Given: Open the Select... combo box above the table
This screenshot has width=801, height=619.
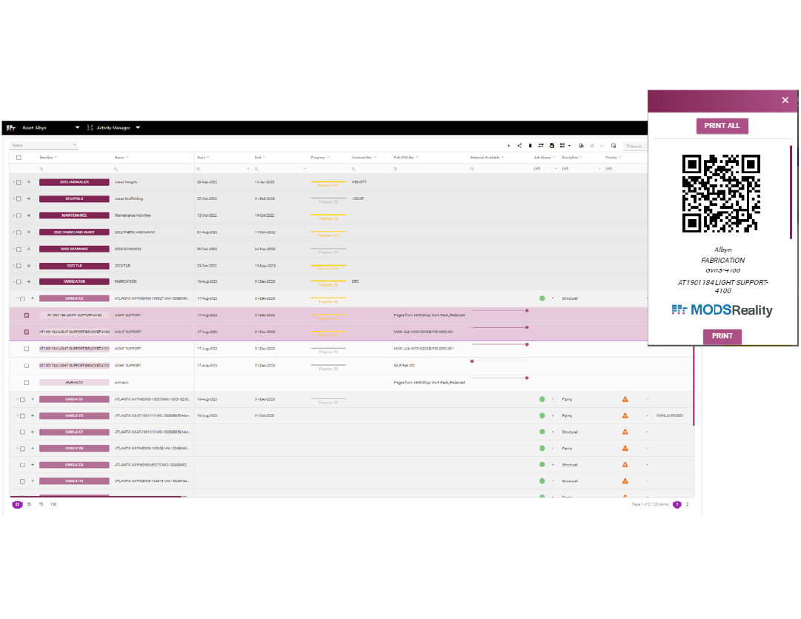Looking at the screenshot, I should 44,145.
